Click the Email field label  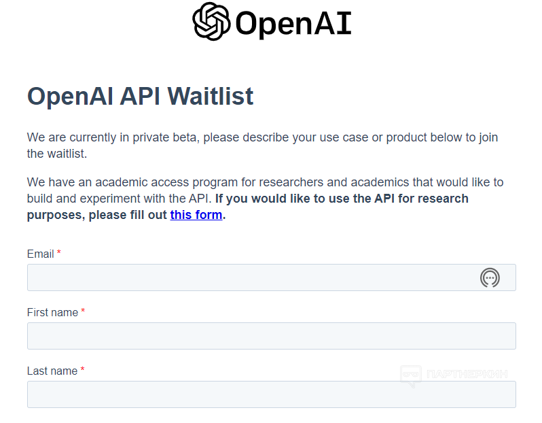pos(40,254)
